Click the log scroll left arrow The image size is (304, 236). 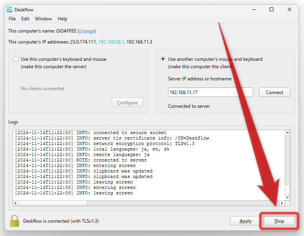(16, 203)
